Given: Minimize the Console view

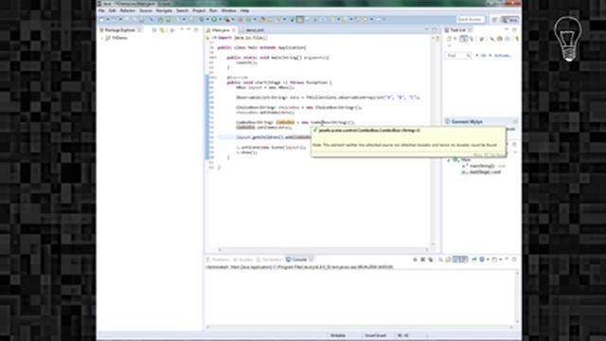Looking at the screenshot, I should pos(508,260).
